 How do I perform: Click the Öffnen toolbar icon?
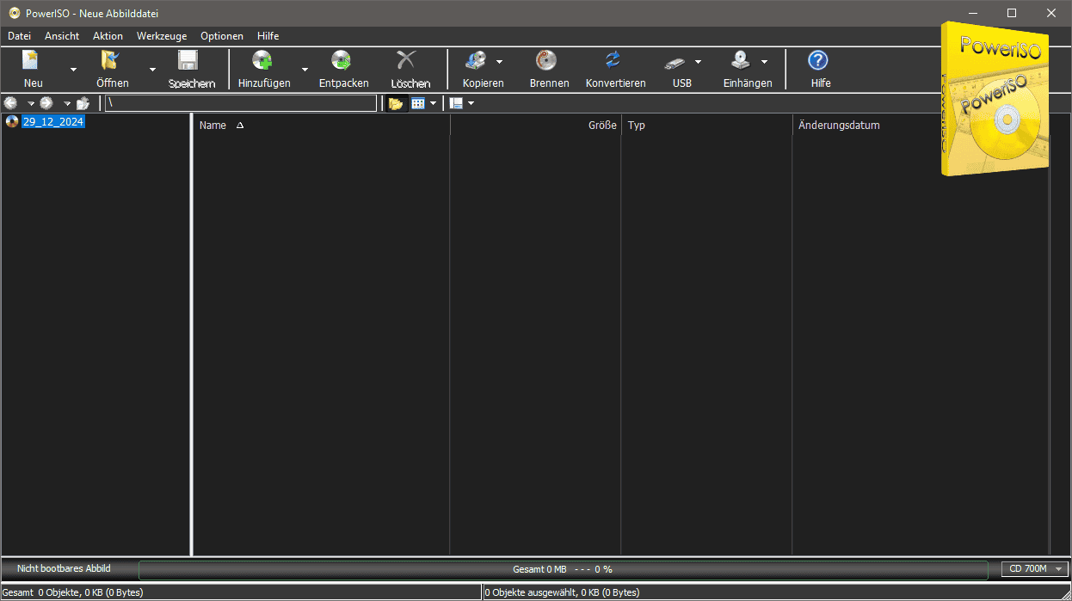tap(111, 60)
